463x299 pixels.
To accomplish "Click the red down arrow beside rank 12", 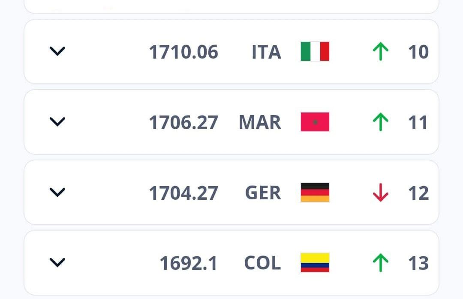I will pyautogui.click(x=381, y=192).
